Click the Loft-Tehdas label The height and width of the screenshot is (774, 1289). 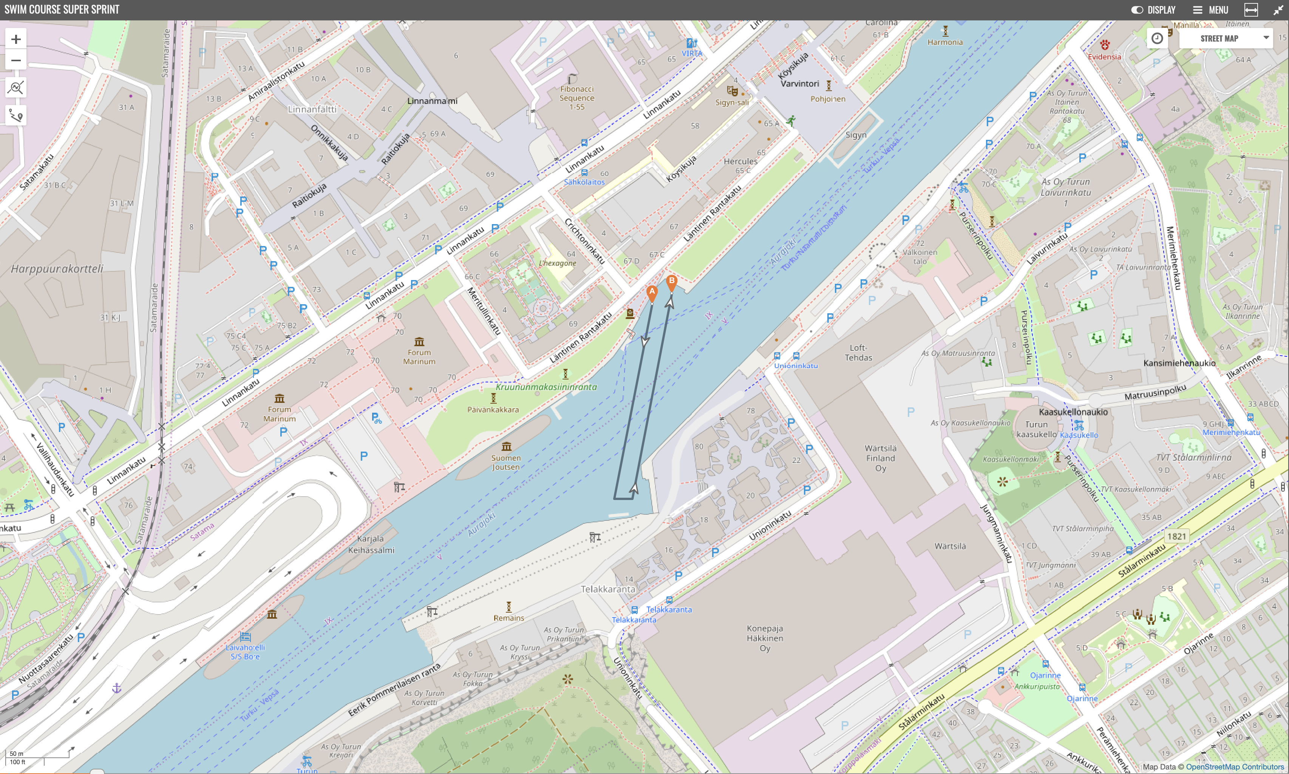click(858, 353)
